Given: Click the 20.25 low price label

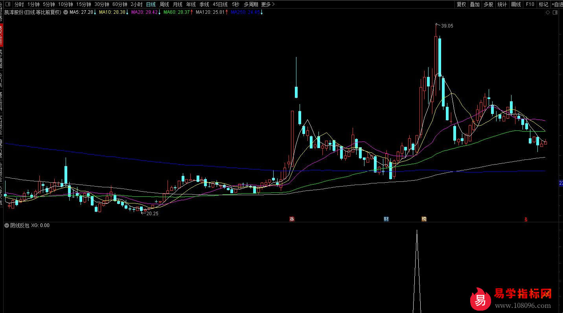Looking at the screenshot, I should pyautogui.click(x=152, y=214).
